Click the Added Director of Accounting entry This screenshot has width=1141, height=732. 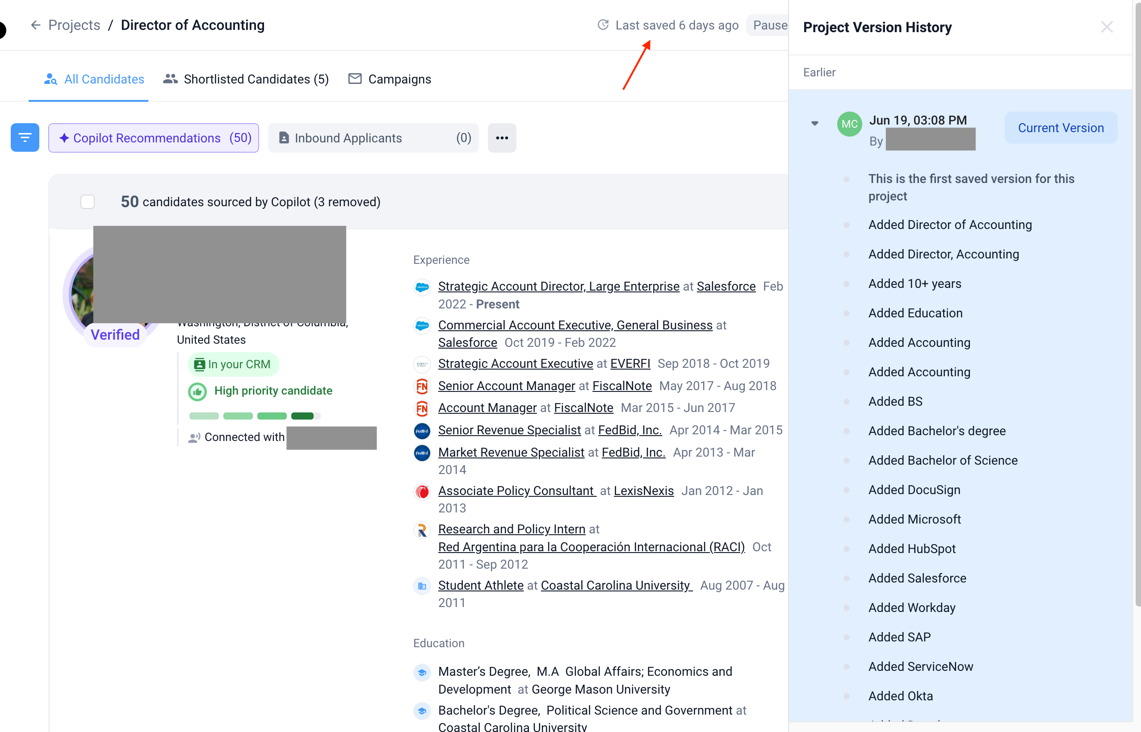coord(950,225)
